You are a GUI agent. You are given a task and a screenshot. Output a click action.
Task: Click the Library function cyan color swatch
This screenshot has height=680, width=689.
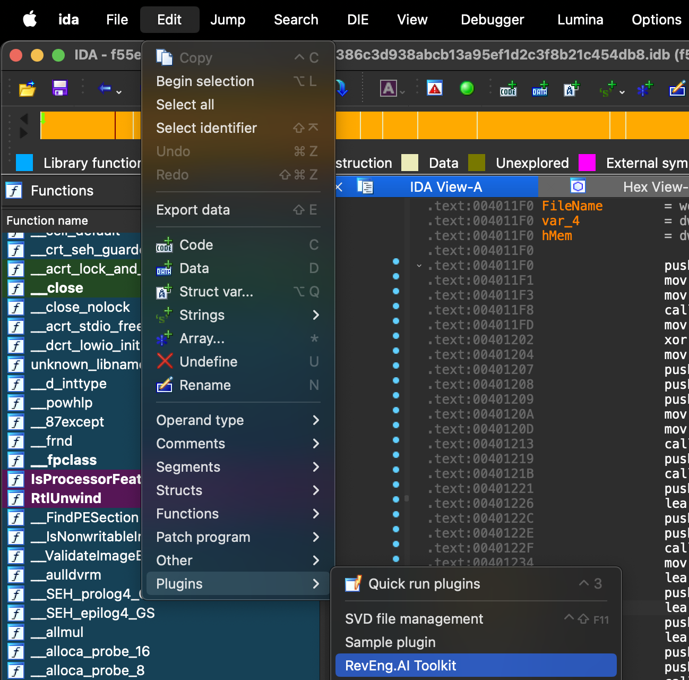point(24,163)
